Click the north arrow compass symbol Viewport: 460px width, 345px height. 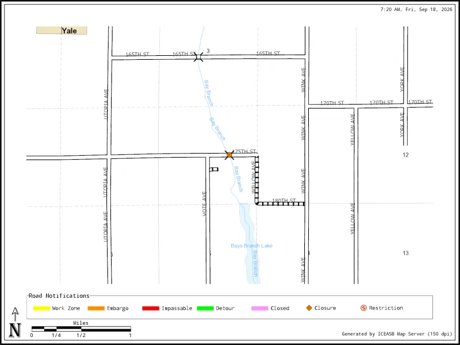point(15,323)
